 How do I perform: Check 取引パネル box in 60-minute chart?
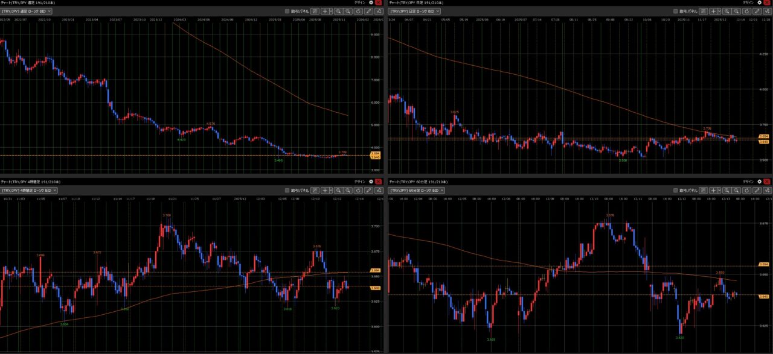[x=676, y=190]
